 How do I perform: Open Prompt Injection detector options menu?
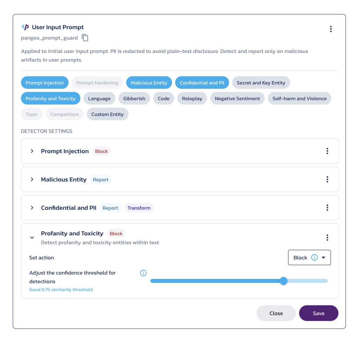click(x=327, y=151)
